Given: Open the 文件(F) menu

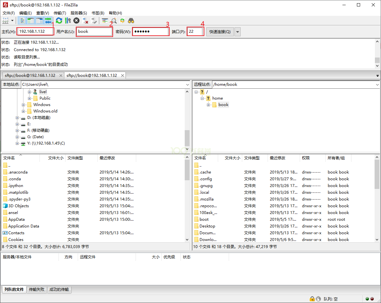Looking at the screenshot, I should (8, 13).
